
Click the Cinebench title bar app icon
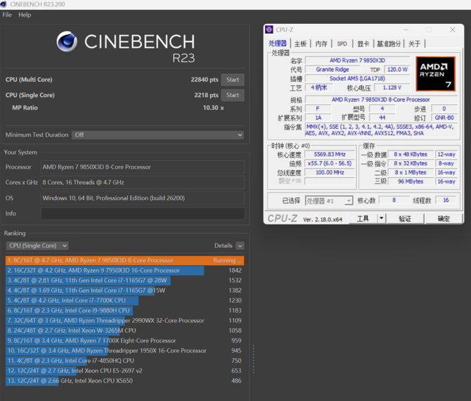[5, 4]
